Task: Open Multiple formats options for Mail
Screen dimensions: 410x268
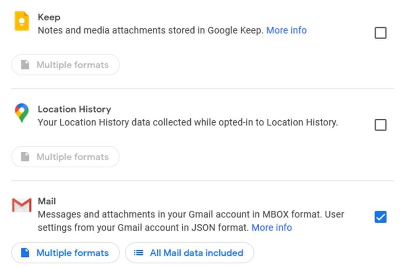Action: coord(65,253)
